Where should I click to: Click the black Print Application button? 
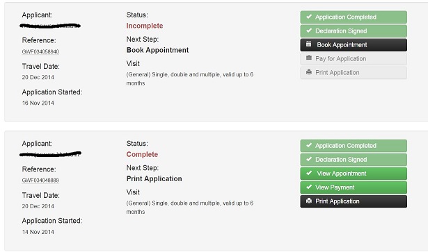[354, 201]
